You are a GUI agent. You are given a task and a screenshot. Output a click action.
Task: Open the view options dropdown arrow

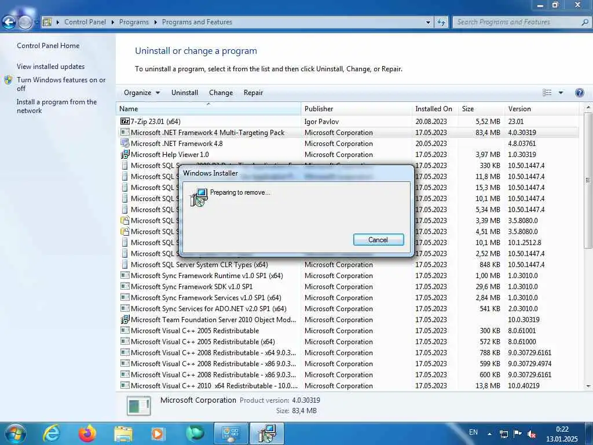pos(561,93)
